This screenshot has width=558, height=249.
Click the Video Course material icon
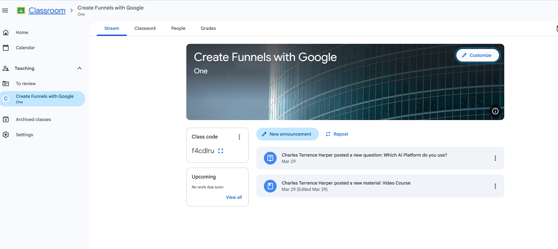point(270,186)
